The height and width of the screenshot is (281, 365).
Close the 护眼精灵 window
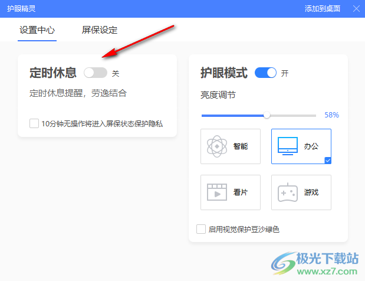pos(356,9)
